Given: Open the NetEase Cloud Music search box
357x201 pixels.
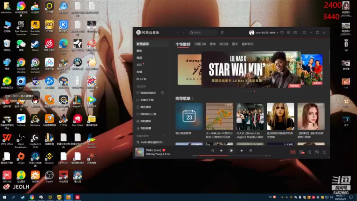Looking at the screenshot, I should tap(203, 33).
